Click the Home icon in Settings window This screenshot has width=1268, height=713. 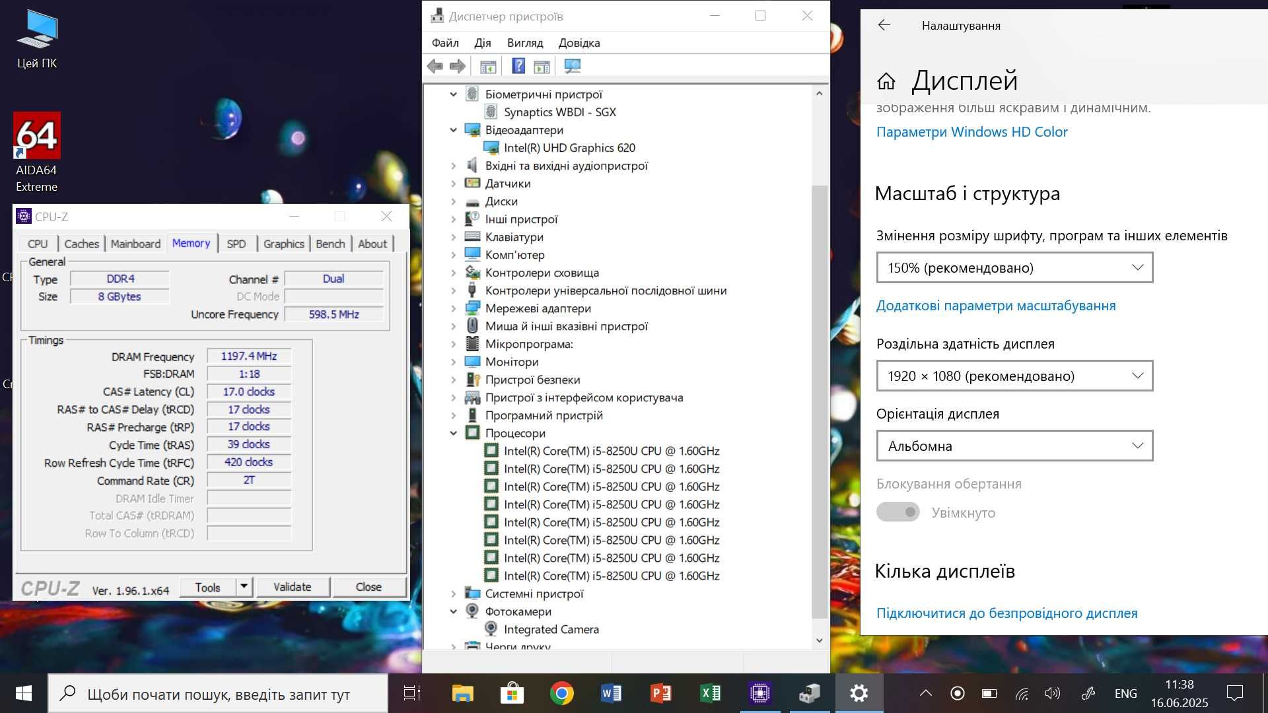tap(886, 81)
